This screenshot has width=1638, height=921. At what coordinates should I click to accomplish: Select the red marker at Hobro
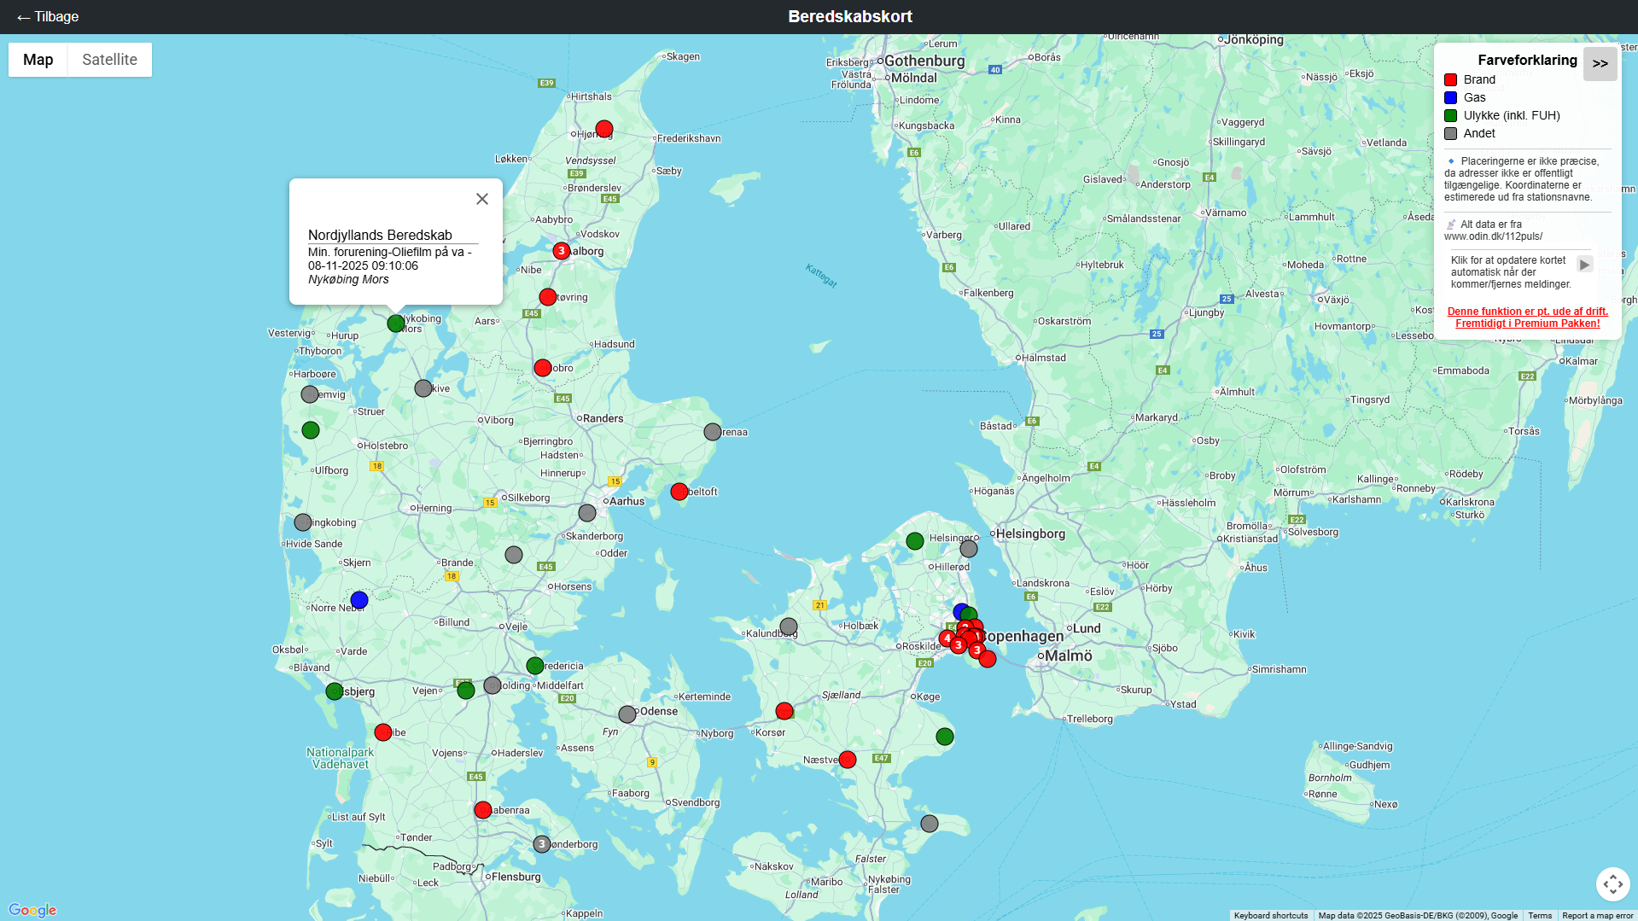pos(543,368)
